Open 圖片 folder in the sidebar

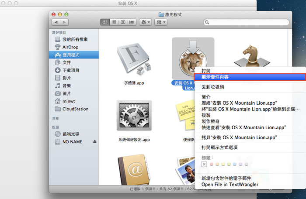pyautogui.click(x=74, y=93)
